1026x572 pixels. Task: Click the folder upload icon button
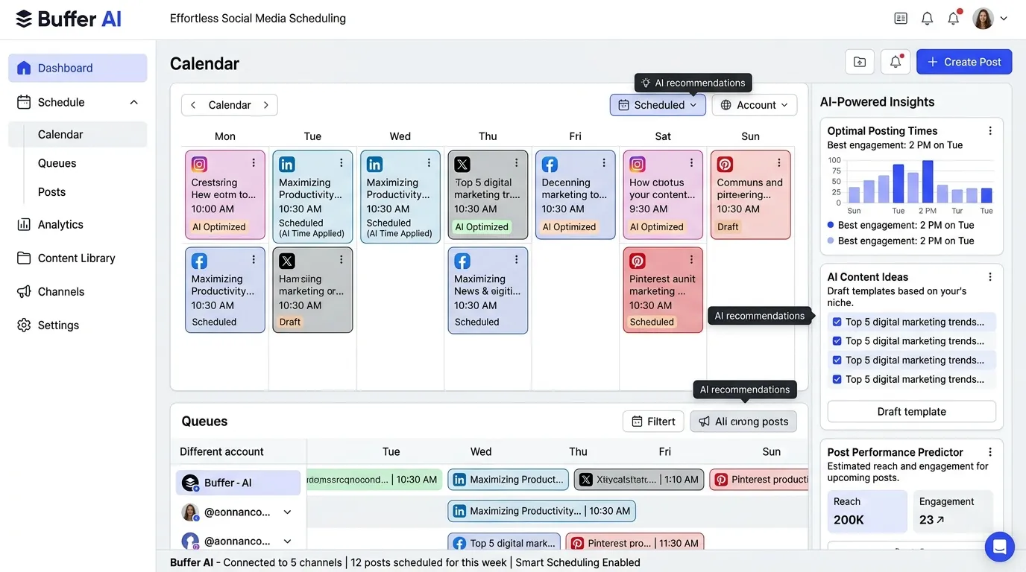tap(860, 62)
